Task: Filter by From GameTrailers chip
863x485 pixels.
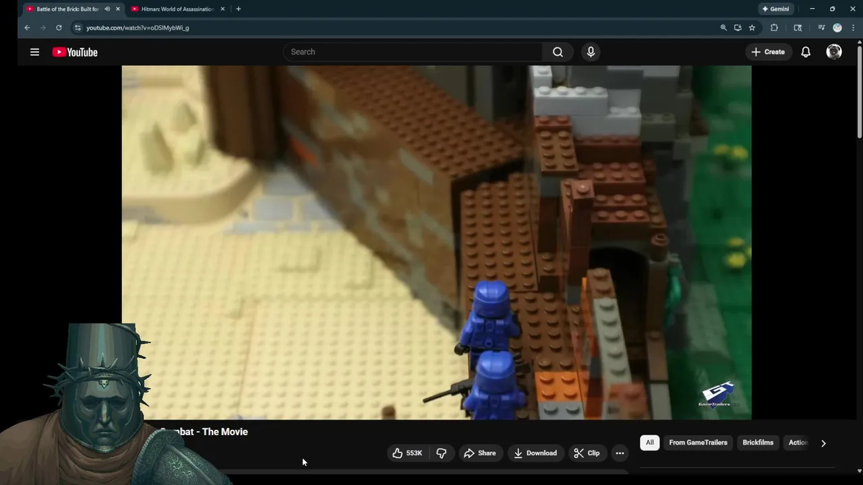Action: 698,443
